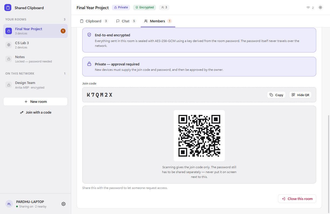
Task: Click the globe icon of CS Lab 3
Action: 9,45
